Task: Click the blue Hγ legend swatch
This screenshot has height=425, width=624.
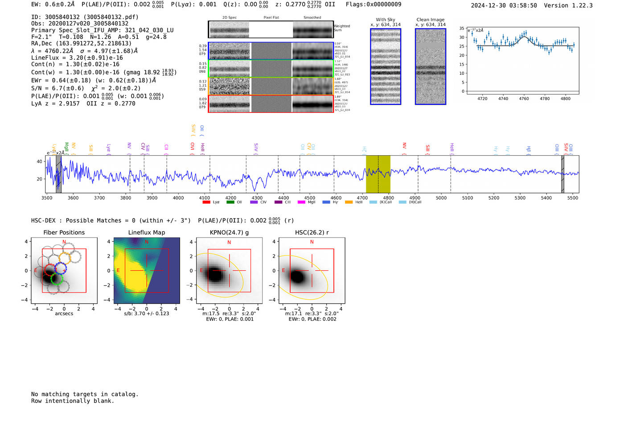Action: 326,202
